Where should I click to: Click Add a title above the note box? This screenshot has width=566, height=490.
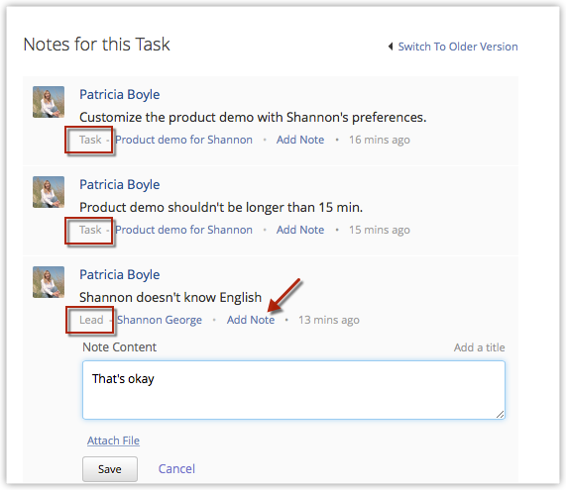480,347
